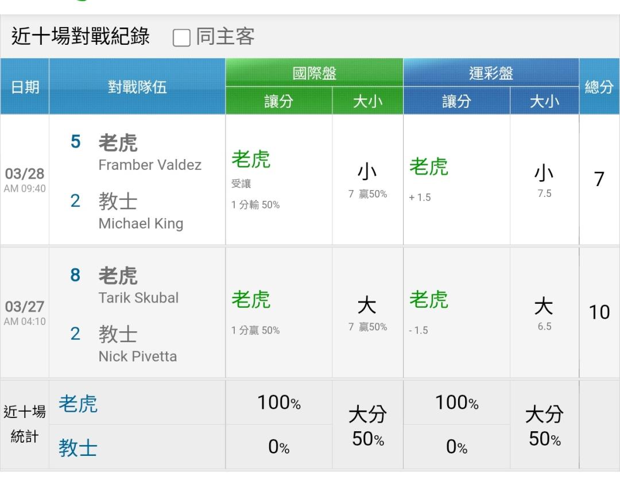
Task: Click the 總分 column header
Action: coord(599,87)
